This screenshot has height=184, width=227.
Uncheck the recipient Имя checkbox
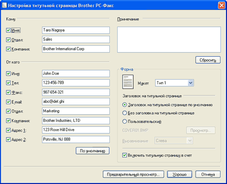click(x=8, y=30)
